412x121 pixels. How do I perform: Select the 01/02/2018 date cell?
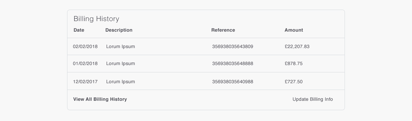pyautogui.click(x=85, y=64)
